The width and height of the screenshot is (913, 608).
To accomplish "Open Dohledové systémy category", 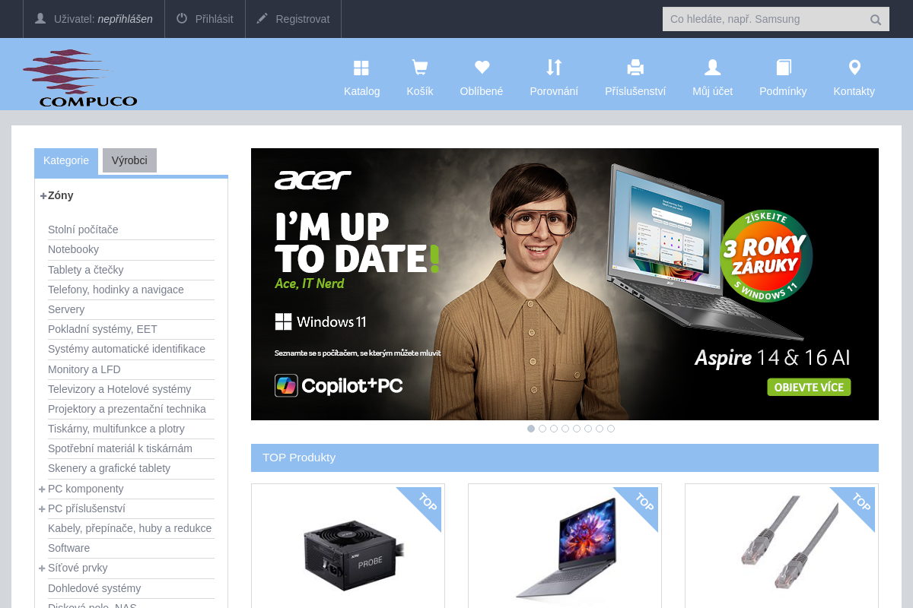I will pyautogui.click(x=94, y=588).
